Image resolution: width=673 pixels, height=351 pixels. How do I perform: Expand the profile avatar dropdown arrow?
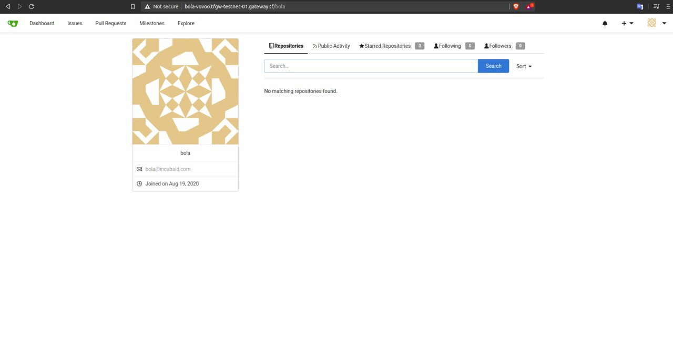664,23
